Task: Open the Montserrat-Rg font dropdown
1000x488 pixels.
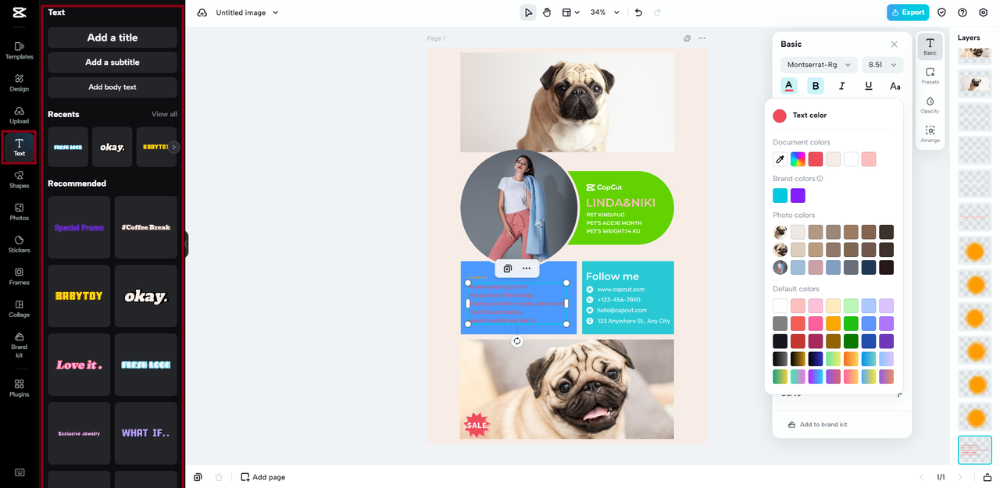Action: pos(819,65)
